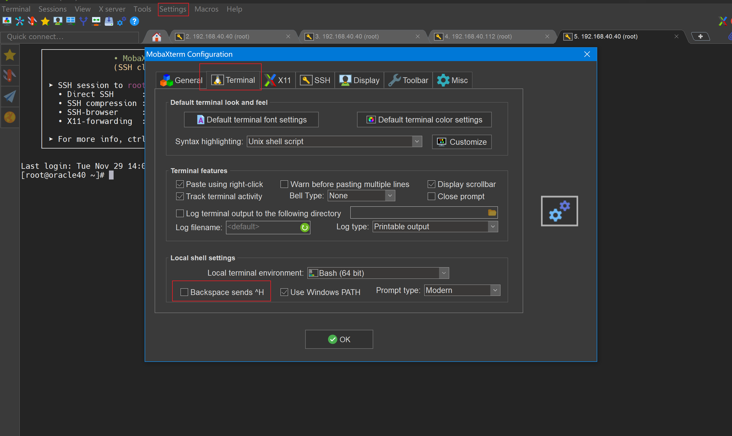Image resolution: width=732 pixels, height=436 pixels.
Task: Toggle Track terminal activity checkbox
Action: 180,196
